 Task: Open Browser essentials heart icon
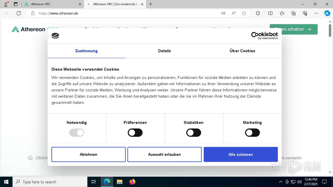(305, 13)
